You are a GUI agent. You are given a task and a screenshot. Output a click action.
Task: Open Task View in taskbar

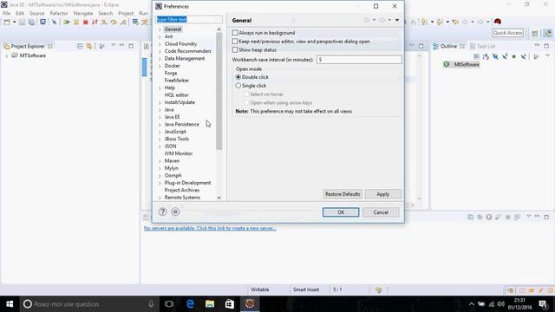point(169,304)
